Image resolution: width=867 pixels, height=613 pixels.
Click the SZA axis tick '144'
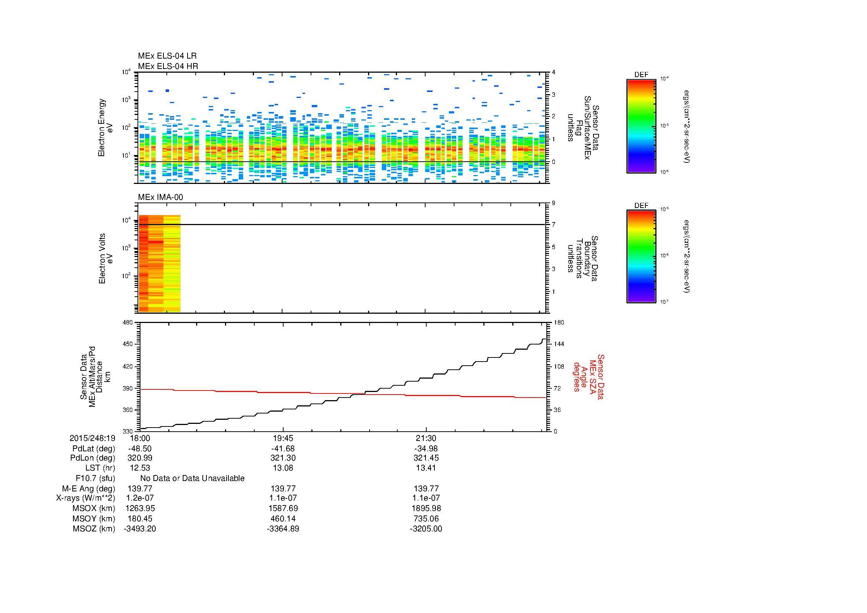click(559, 345)
